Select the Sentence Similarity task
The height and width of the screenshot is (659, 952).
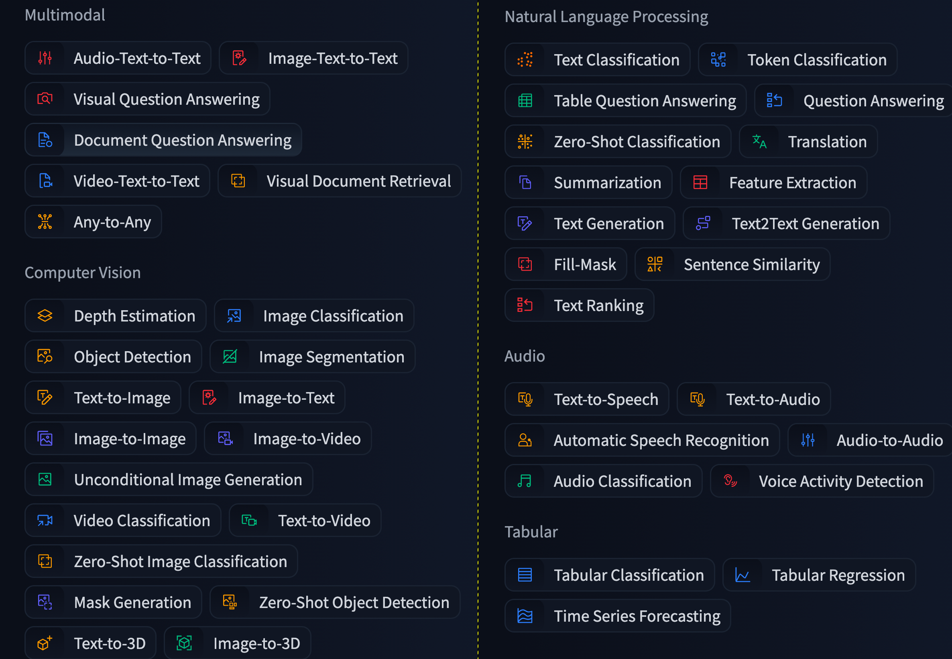point(732,264)
